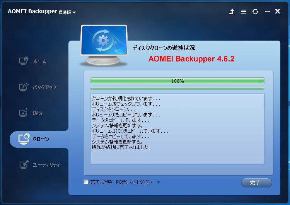The image size is (290, 205).
Task: Open the 標準版 edition dropdown arrow
Action: 74,12
